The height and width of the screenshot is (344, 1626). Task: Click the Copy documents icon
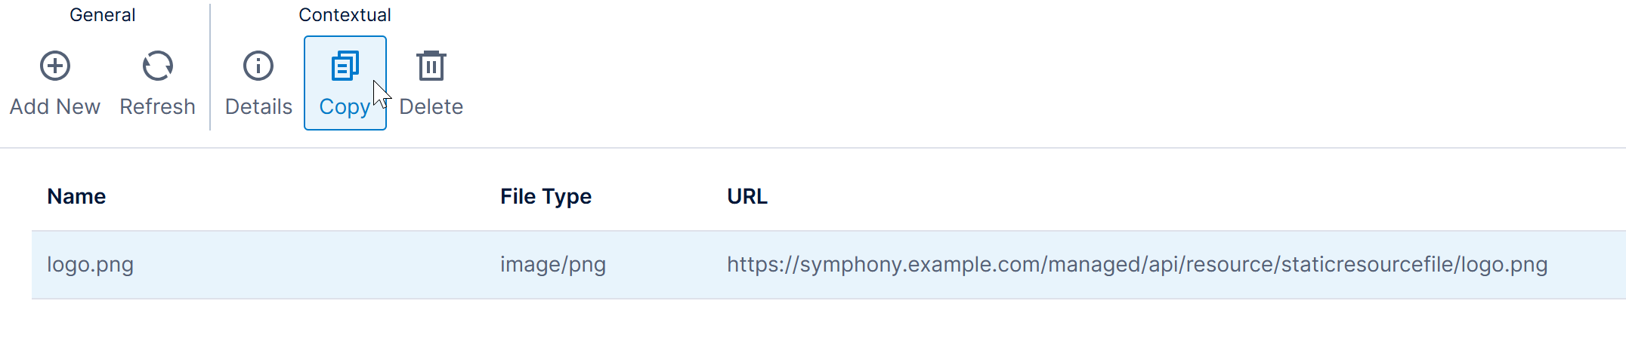(345, 66)
